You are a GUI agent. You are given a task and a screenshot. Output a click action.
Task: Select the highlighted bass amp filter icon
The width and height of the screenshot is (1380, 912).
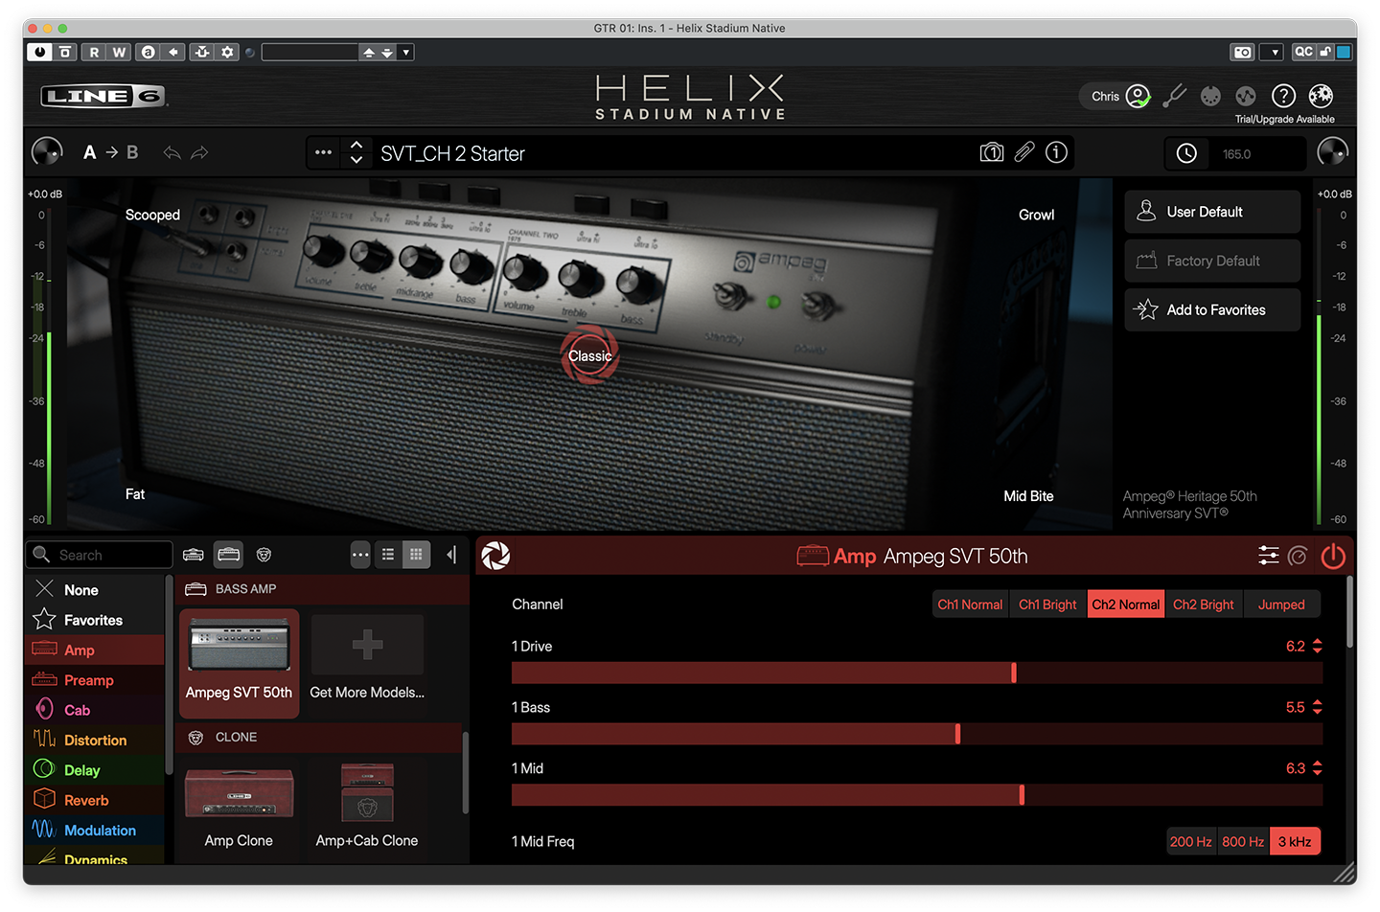point(228,555)
